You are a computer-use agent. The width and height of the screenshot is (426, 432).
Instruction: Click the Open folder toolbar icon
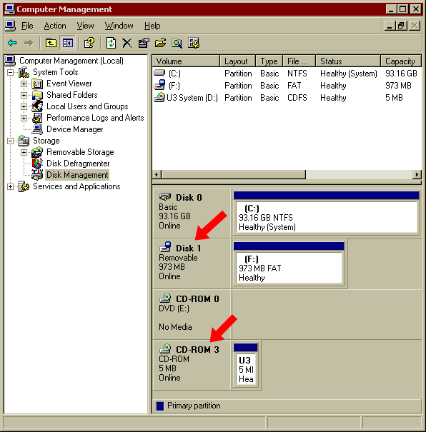point(161,43)
